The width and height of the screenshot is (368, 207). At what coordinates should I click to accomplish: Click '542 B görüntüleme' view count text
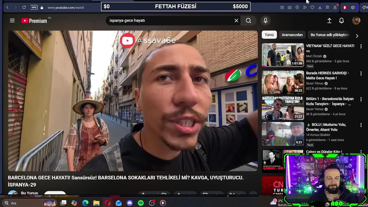click(x=319, y=61)
